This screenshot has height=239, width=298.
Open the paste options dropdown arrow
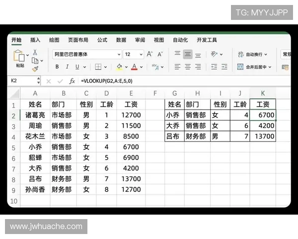pos(27,55)
